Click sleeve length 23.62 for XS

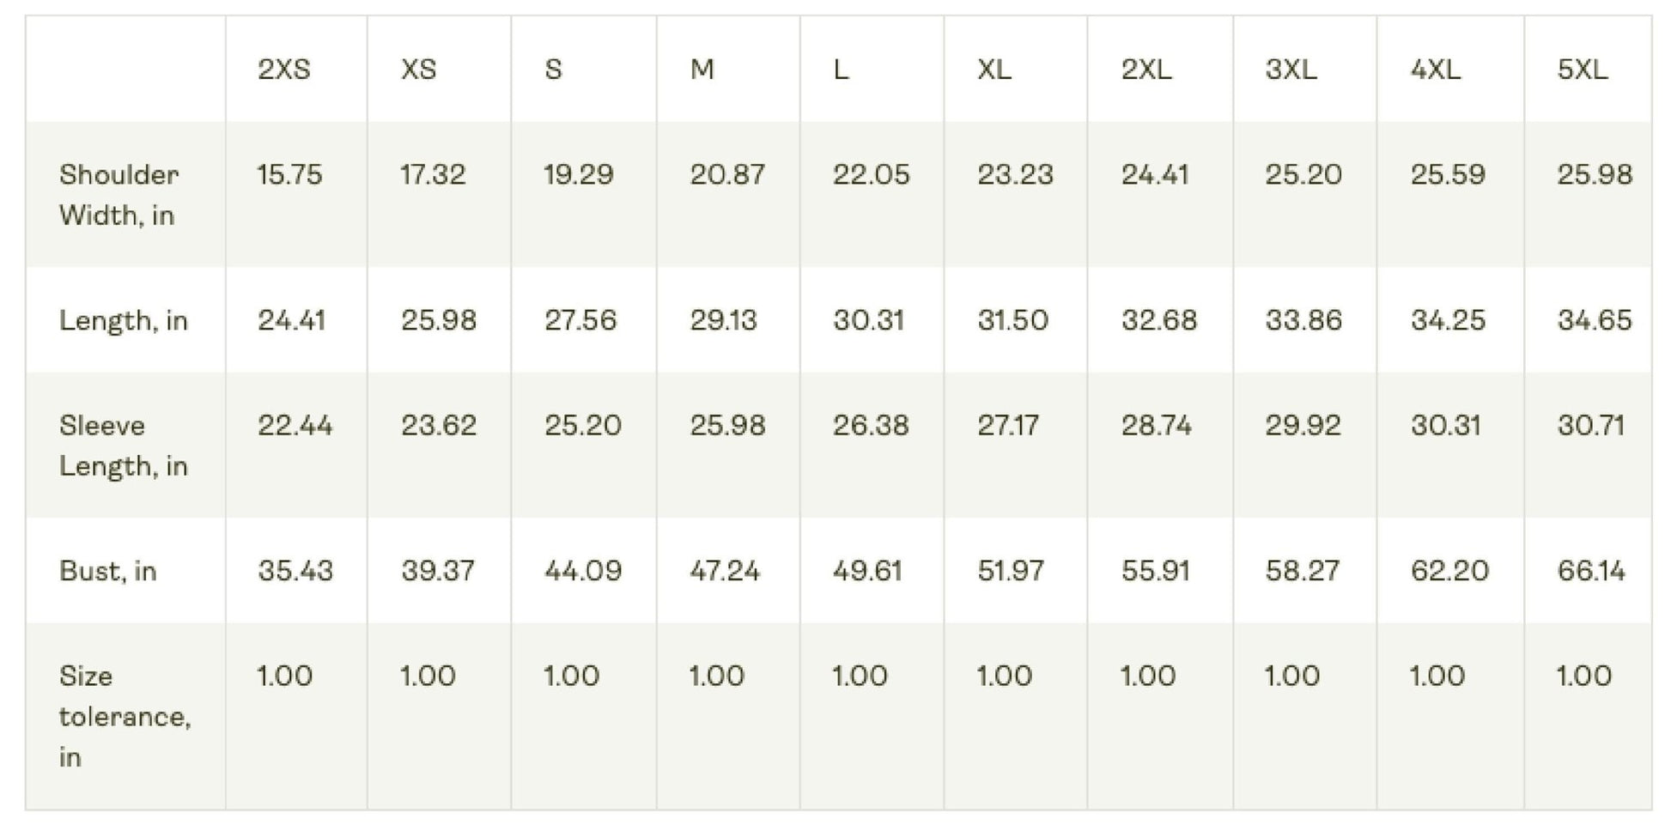pyautogui.click(x=438, y=426)
